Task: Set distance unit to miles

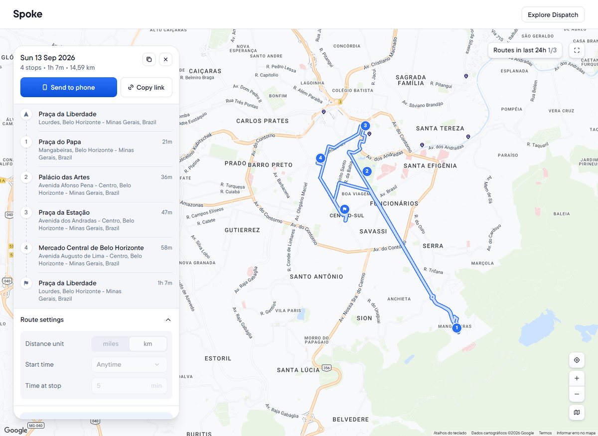Action: click(111, 344)
